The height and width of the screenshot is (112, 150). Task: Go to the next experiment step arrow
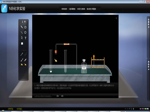[x=62, y=96]
